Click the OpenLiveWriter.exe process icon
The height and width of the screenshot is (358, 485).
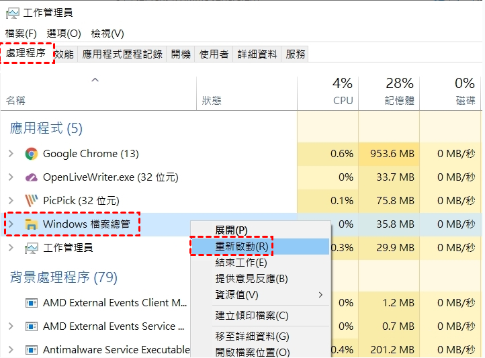click(x=32, y=177)
